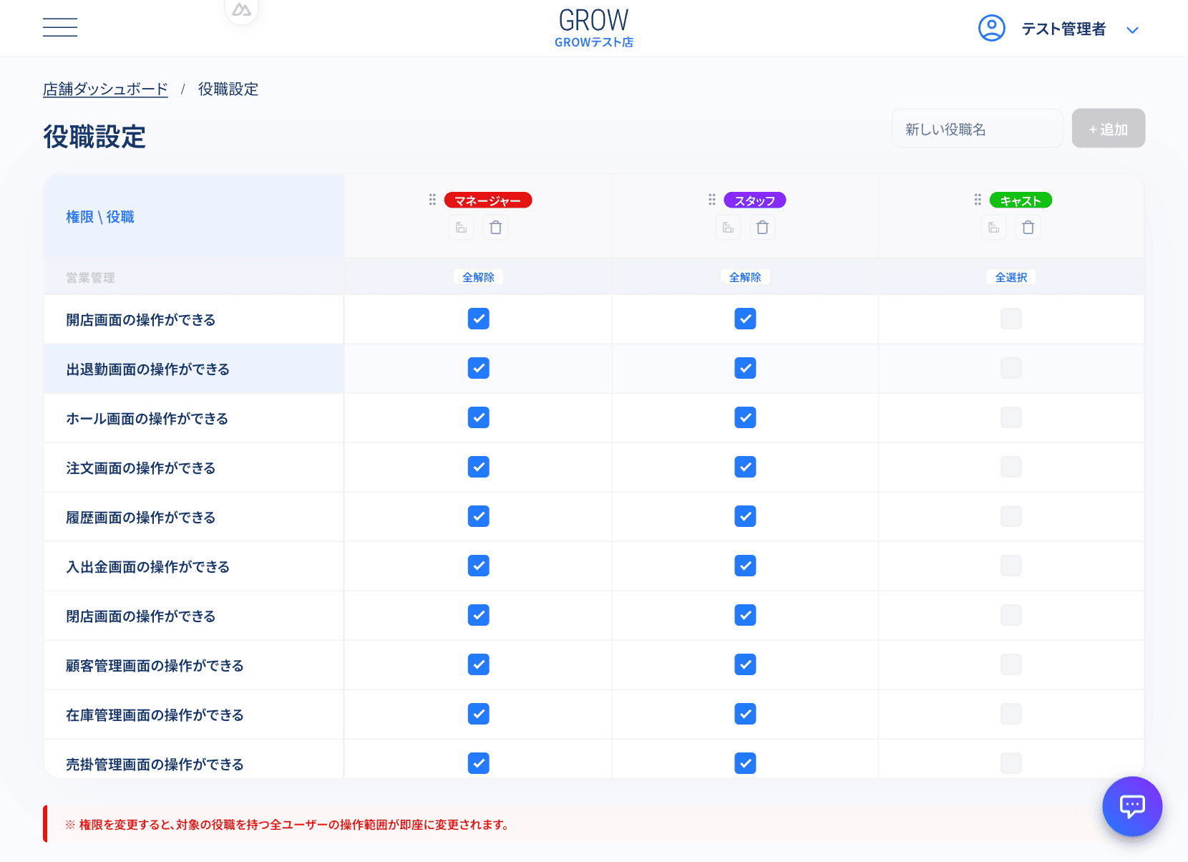The width and height of the screenshot is (1188, 862).
Task: Grab the drag handle beside マネージャー
Action: click(x=432, y=200)
